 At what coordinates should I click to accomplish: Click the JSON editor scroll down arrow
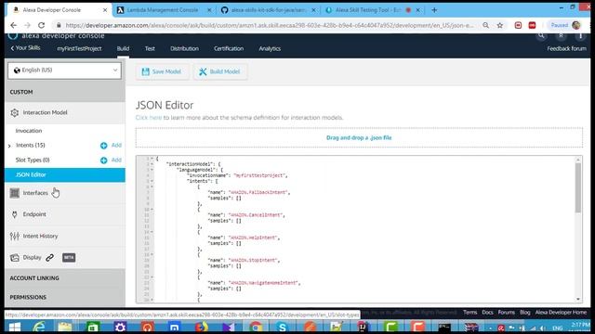click(x=578, y=299)
